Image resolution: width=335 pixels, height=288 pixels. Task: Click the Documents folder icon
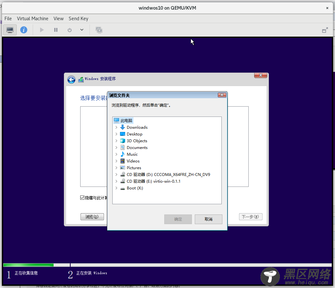click(x=123, y=147)
